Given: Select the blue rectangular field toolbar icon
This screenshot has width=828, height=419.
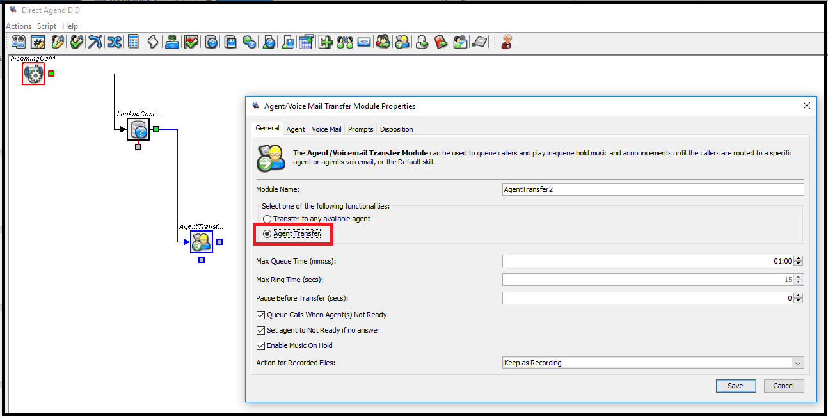Looking at the screenshot, I should pyautogui.click(x=364, y=42).
